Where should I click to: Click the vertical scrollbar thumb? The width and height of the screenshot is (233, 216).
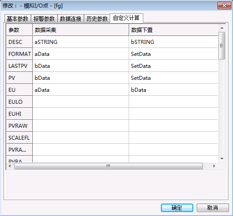pos(222,46)
